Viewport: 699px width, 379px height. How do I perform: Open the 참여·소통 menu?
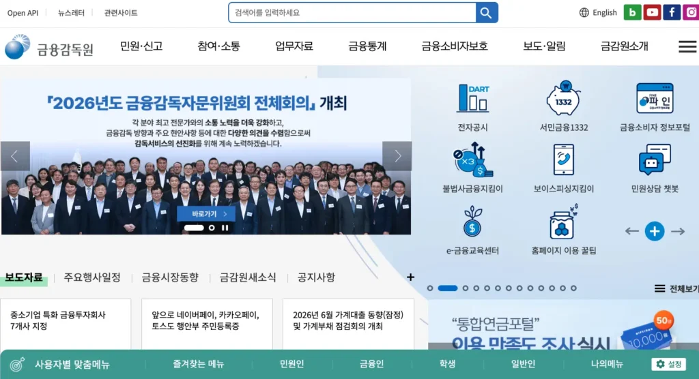pyautogui.click(x=219, y=46)
